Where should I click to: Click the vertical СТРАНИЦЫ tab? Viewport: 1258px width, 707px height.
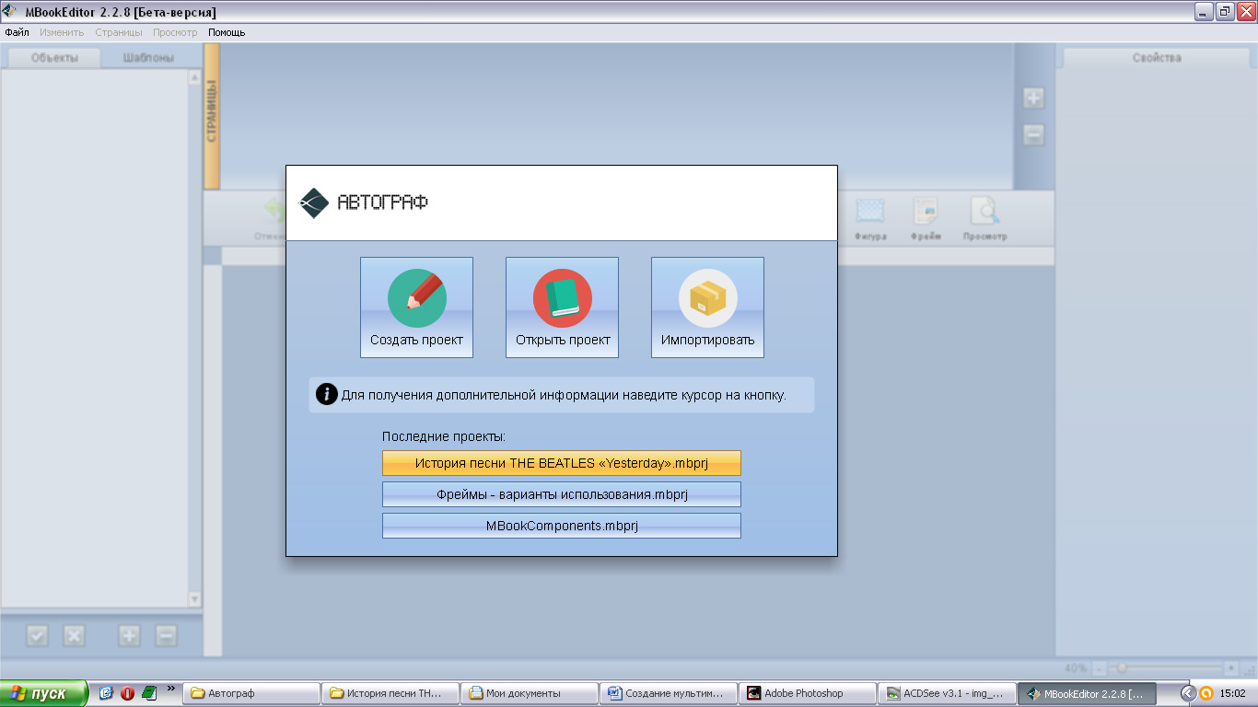pyautogui.click(x=212, y=116)
